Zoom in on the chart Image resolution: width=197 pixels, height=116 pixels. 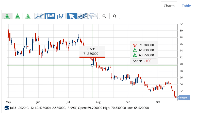click(104, 16)
